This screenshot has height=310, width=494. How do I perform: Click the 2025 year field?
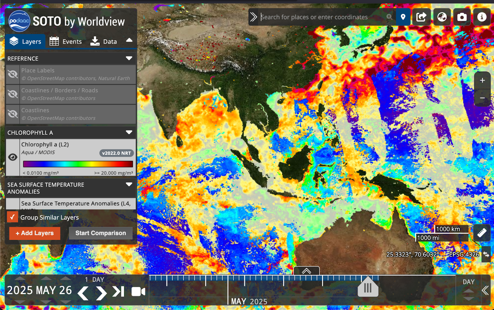(x=20, y=290)
